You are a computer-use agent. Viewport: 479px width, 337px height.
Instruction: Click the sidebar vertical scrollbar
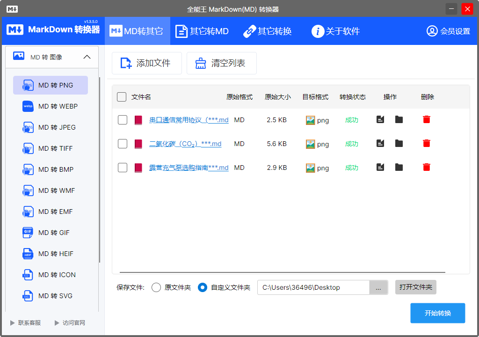point(100,170)
